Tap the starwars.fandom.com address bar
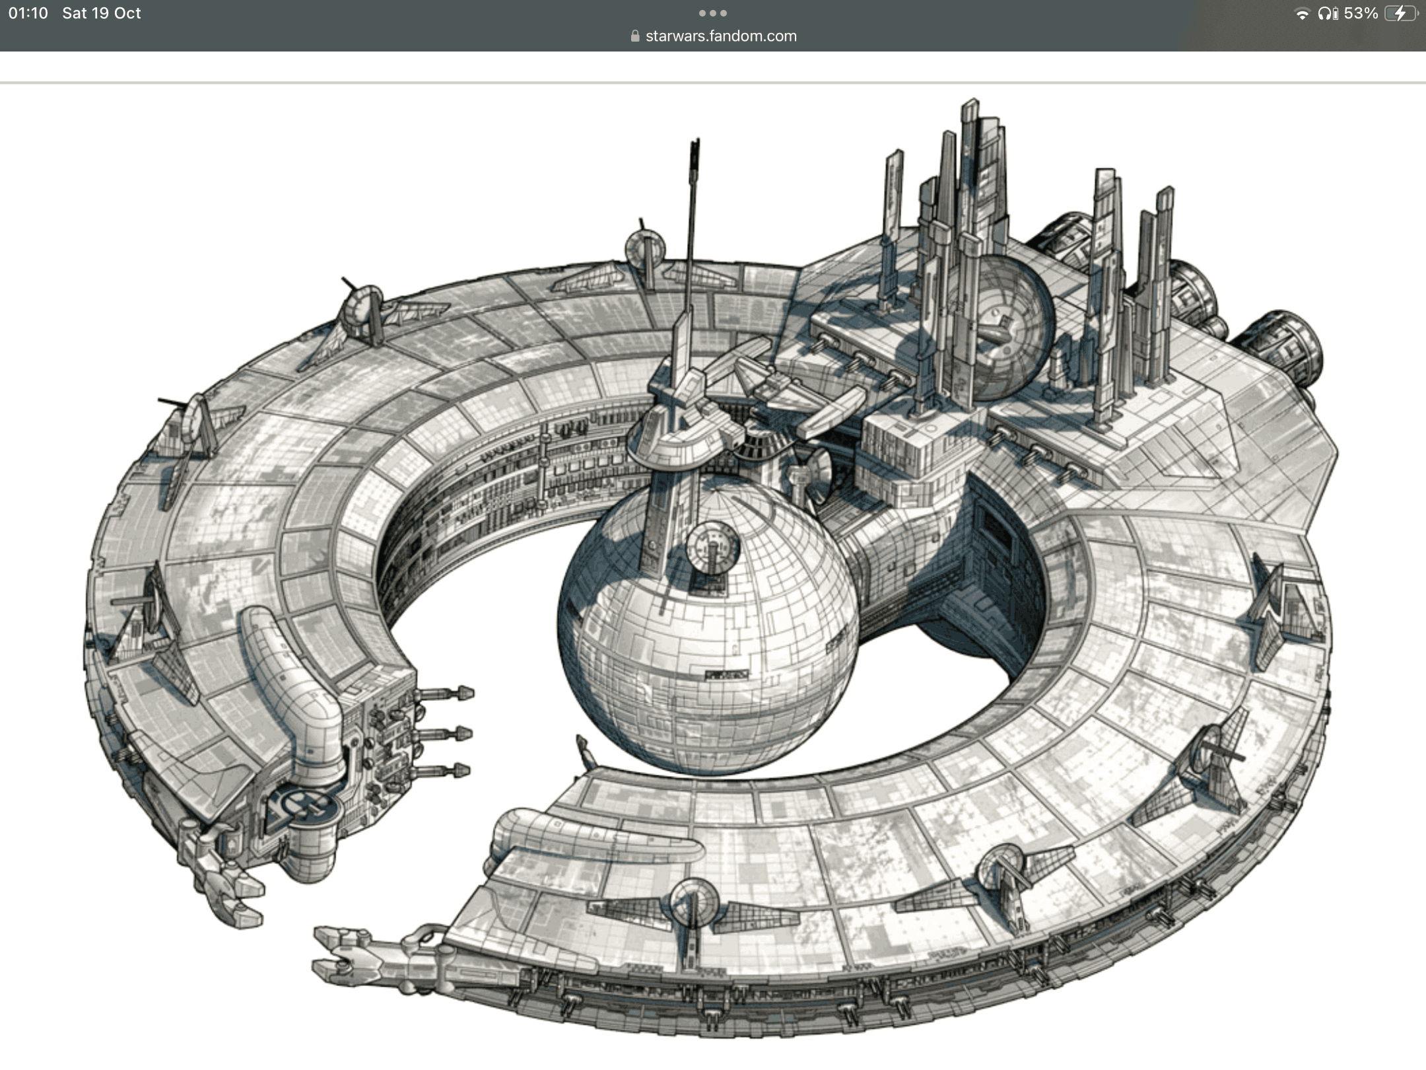 point(714,36)
